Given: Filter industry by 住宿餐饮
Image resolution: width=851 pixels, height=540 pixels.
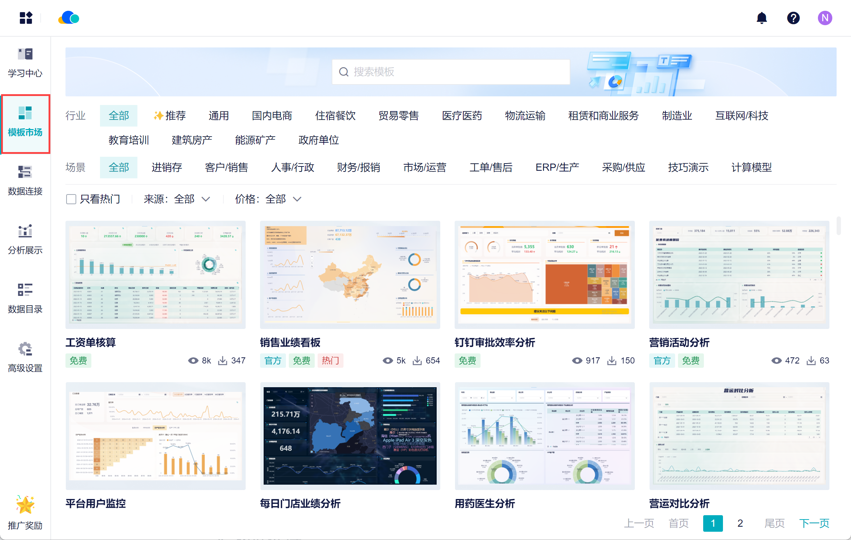Looking at the screenshot, I should coord(335,116).
